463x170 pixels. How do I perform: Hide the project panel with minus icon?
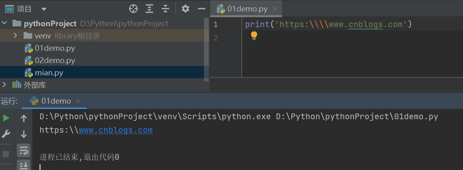[201, 9]
